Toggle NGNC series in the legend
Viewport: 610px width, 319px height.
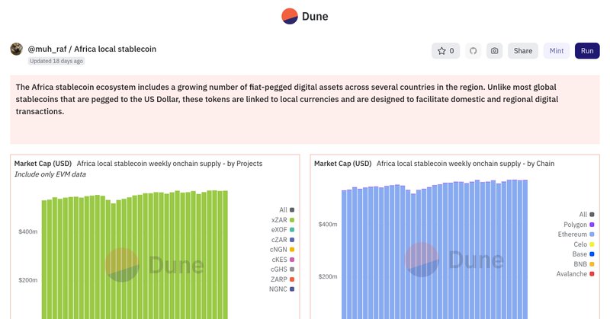point(281,289)
